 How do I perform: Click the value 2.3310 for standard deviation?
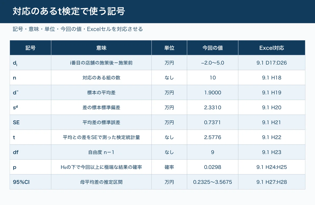(213, 107)
